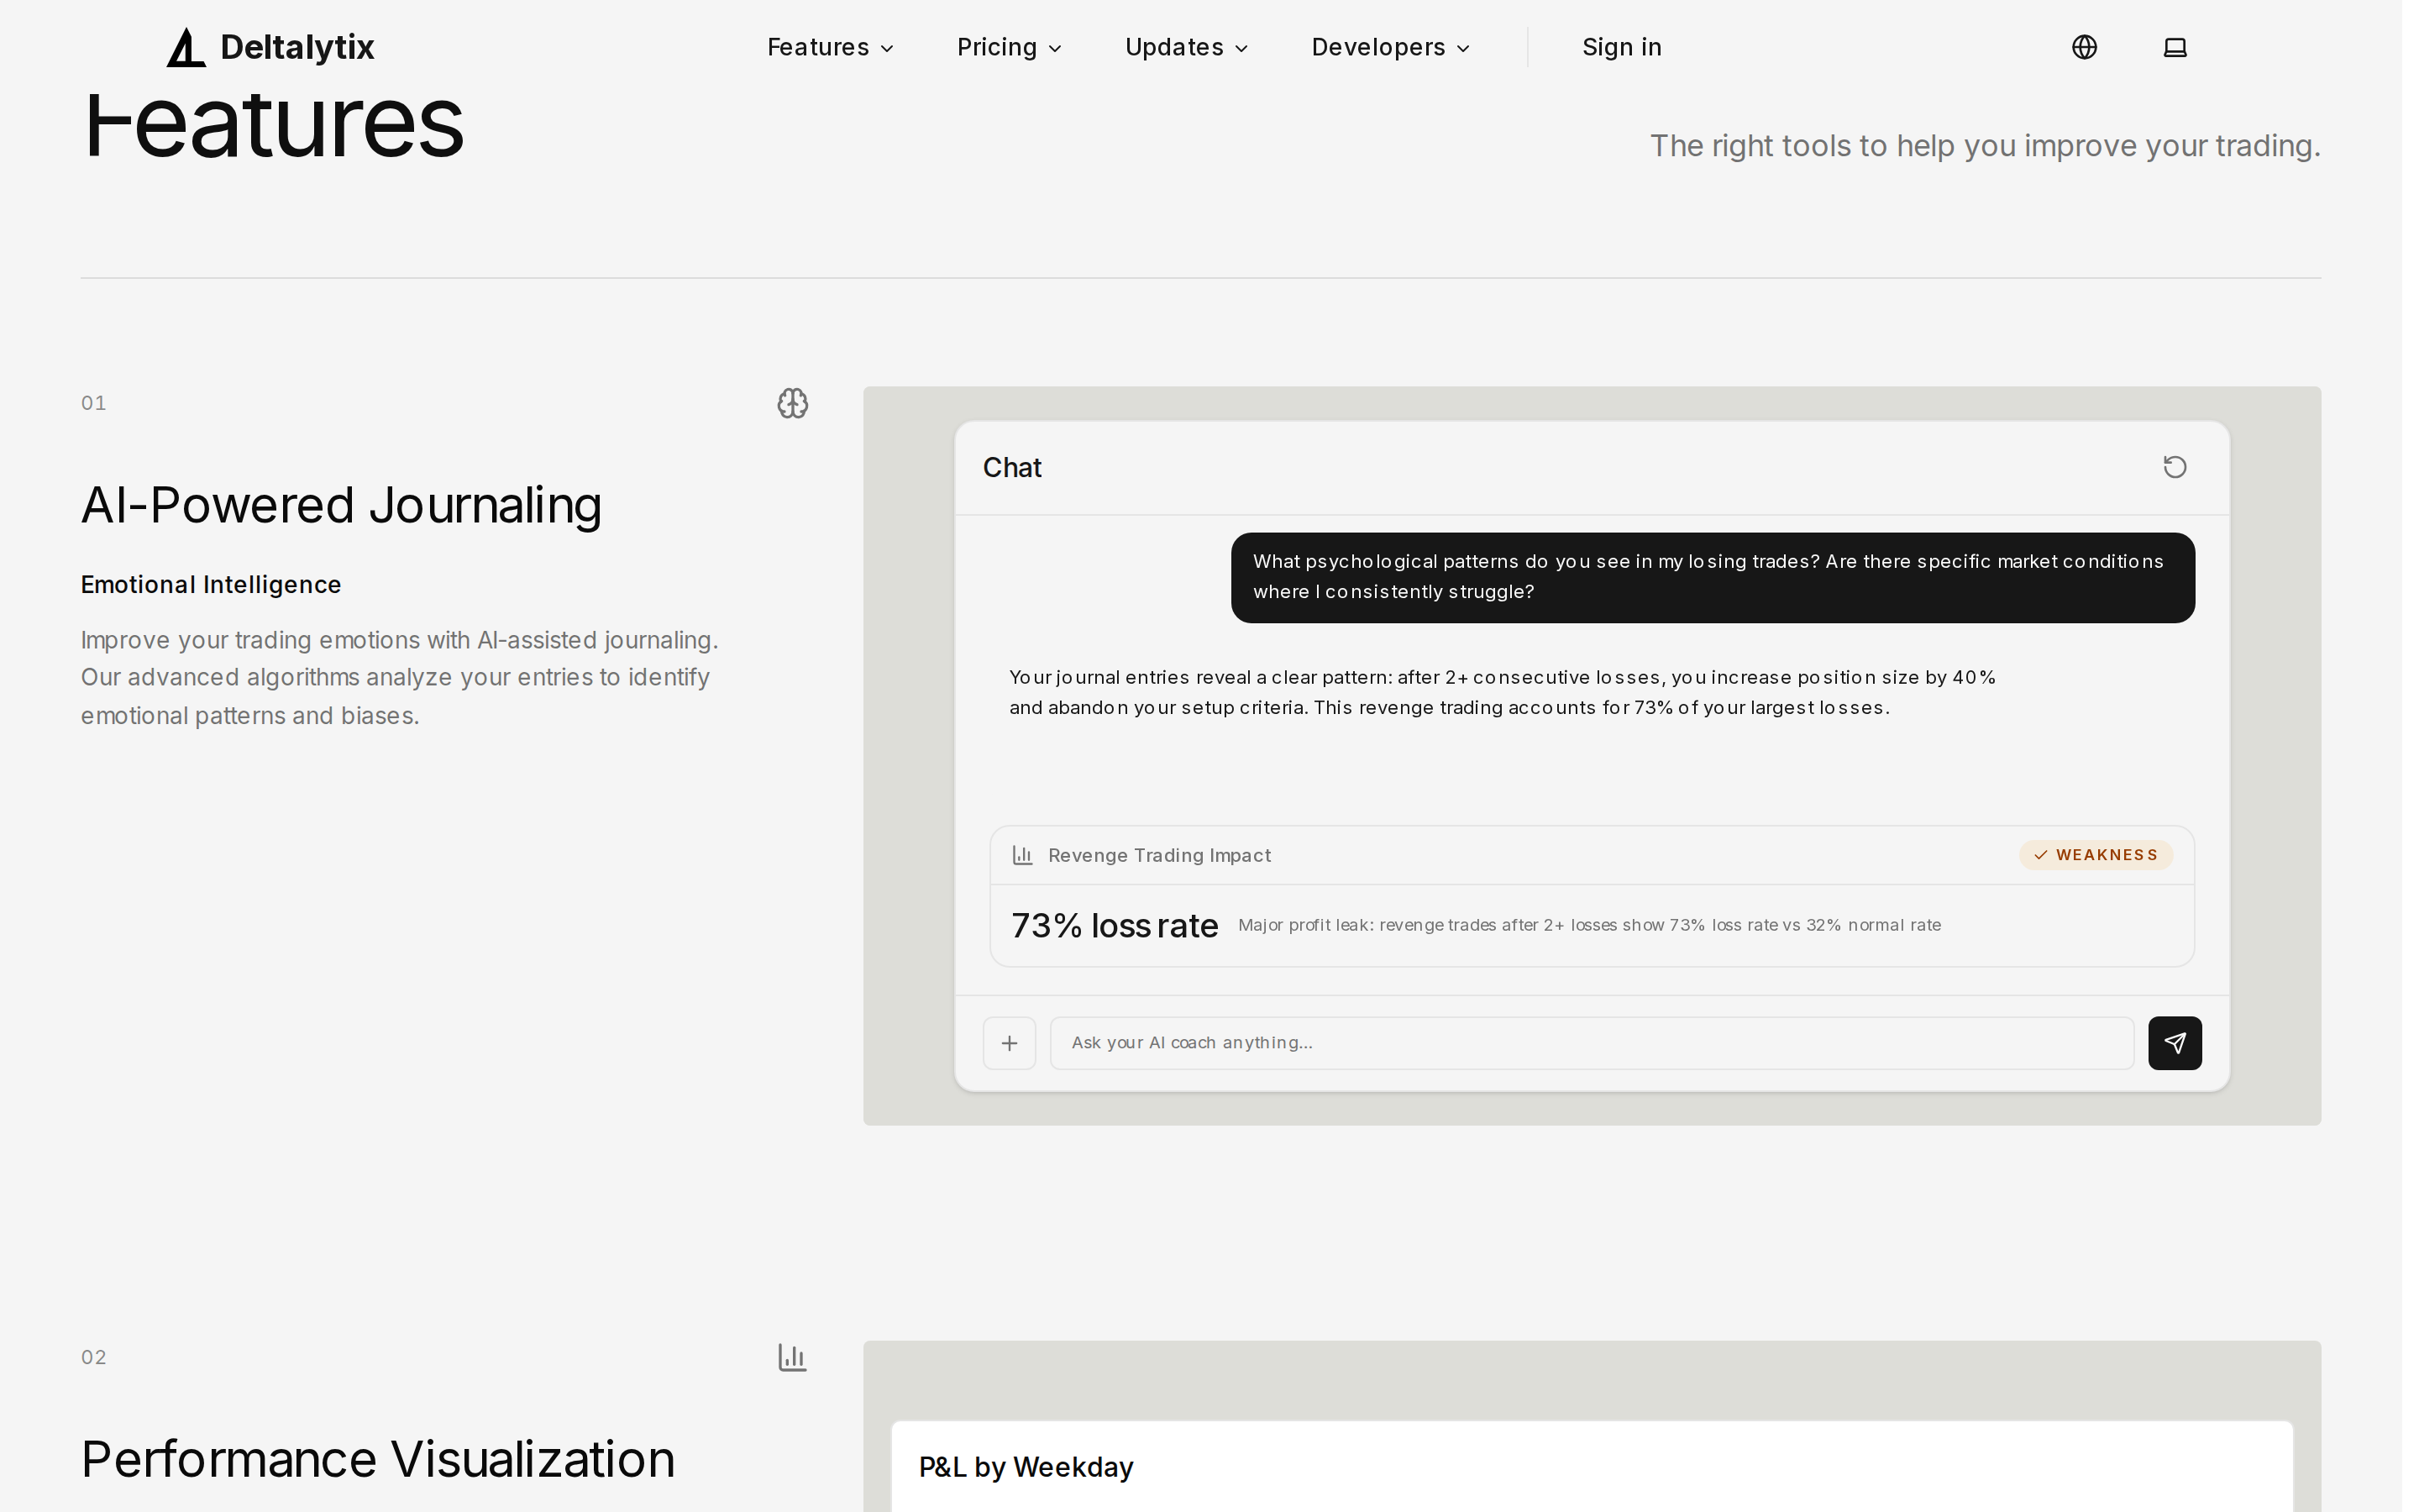Click the AI reply about journal entries
Image resolution: width=2419 pixels, height=1512 pixels.
tap(1503, 692)
